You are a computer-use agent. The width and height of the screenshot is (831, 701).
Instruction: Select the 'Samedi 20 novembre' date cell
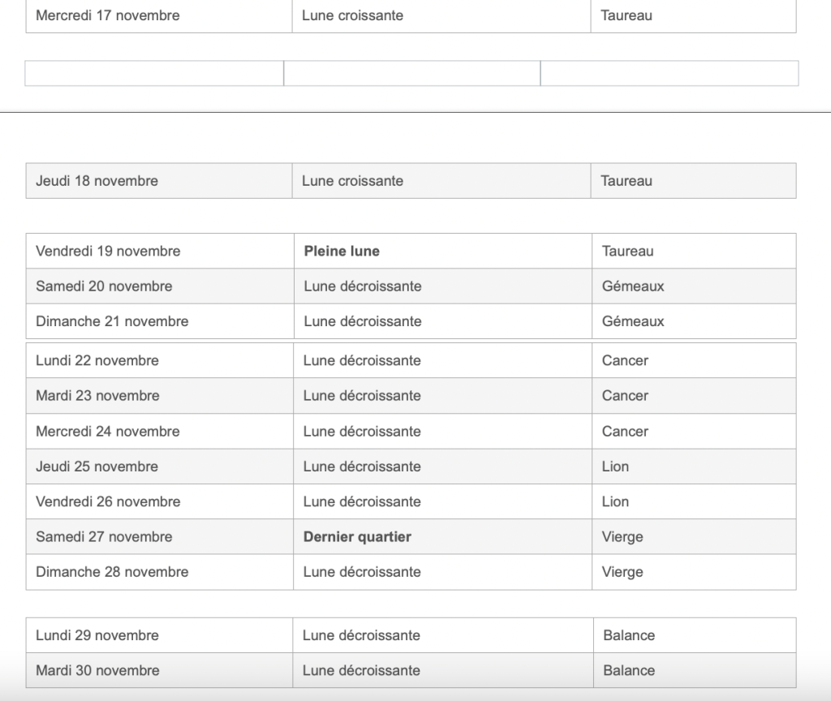[x=104, y=286]
